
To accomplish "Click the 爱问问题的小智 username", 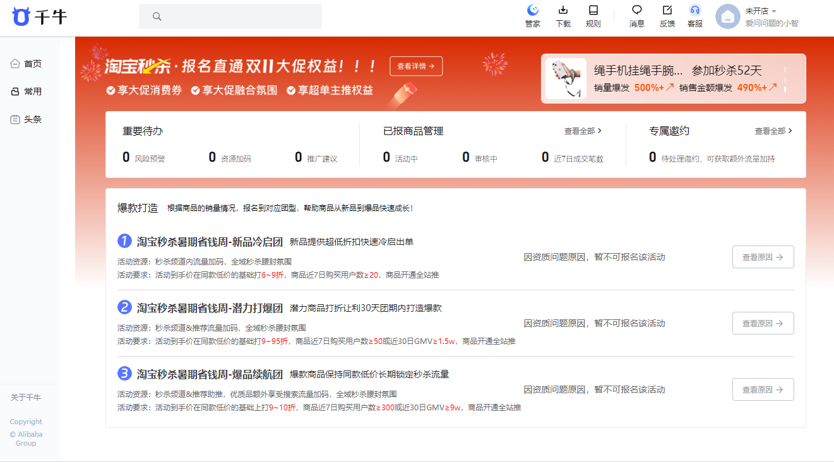I will (771, 23).
